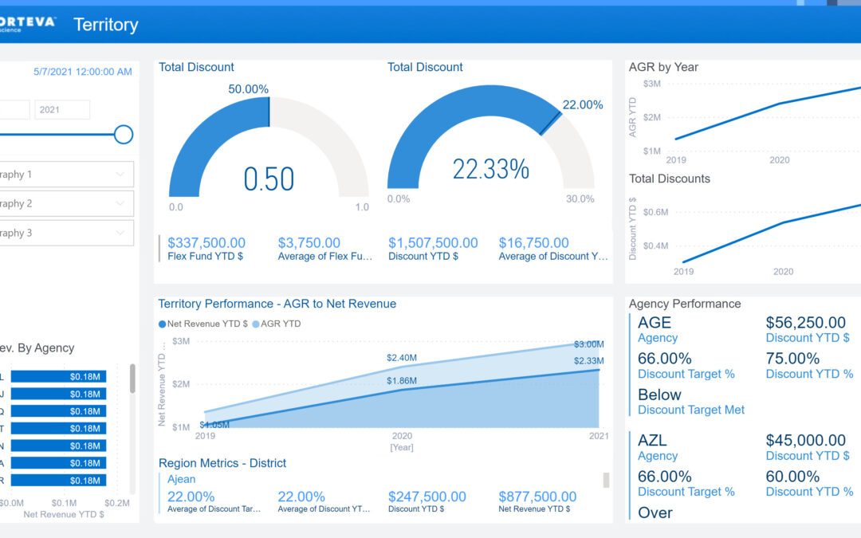The height and width of the screenshot is (538, 861).
Task: Expand the Geography 1 dropdown
Action: pos(67,175)
